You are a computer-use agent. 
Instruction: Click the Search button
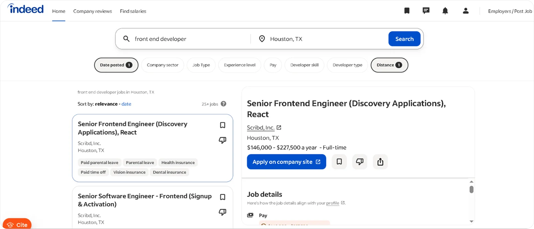405,39
